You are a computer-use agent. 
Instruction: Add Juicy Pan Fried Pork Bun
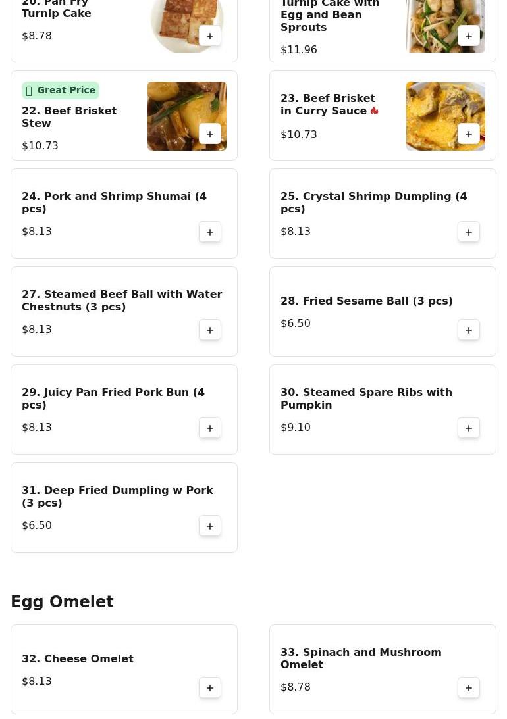pos(210,428)
